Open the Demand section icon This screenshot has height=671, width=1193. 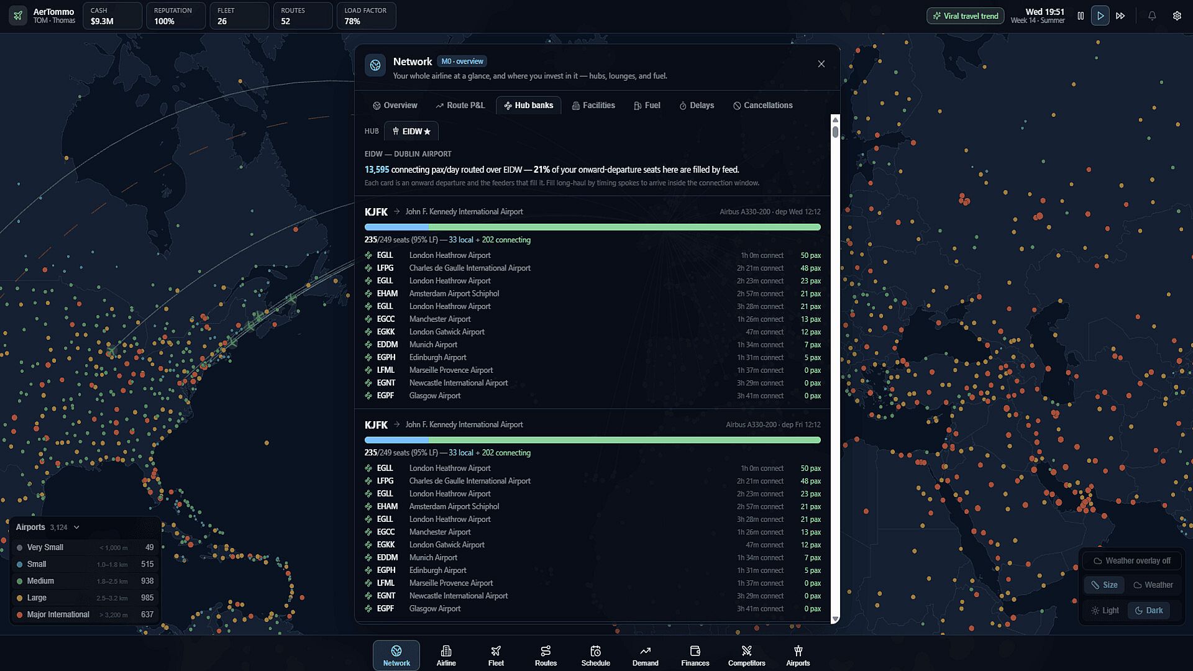click(645, 650)
